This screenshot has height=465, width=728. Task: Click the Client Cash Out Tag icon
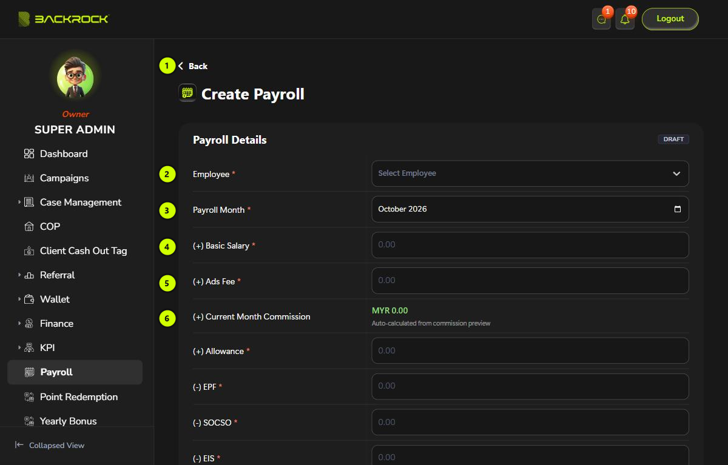29,251
